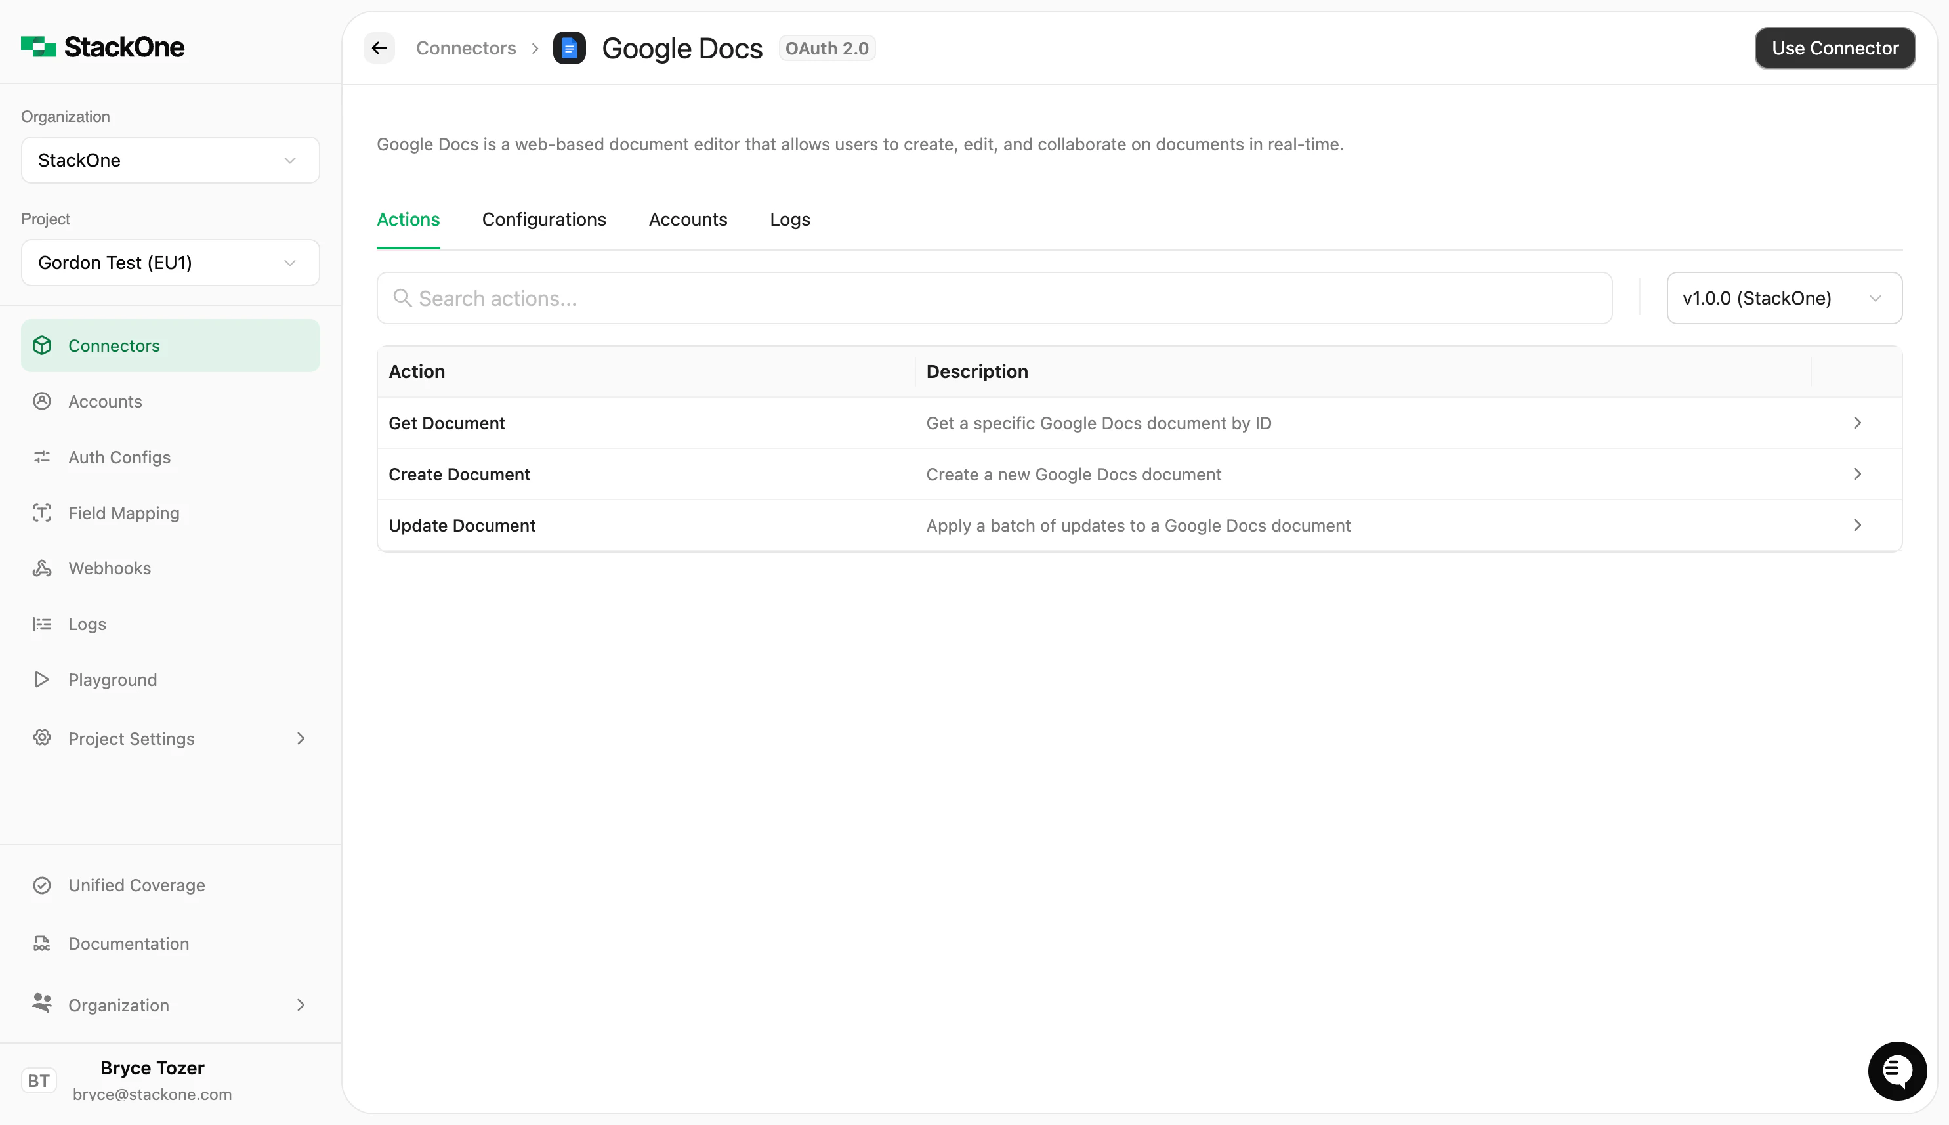Open the Organization StackOne dropdown
This screenshot has height=1125, width=1949.
(x=170, y=160)
